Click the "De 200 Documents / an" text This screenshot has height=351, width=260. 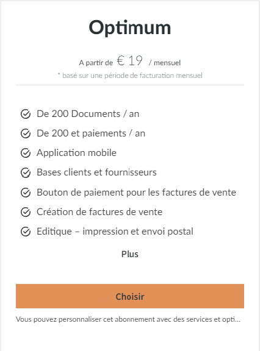coord(88,114)
